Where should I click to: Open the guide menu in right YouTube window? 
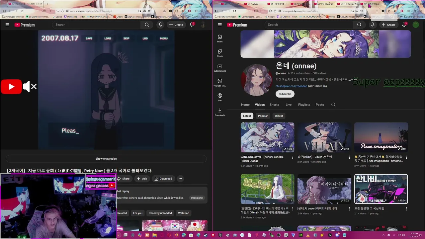tap(220, 25)
